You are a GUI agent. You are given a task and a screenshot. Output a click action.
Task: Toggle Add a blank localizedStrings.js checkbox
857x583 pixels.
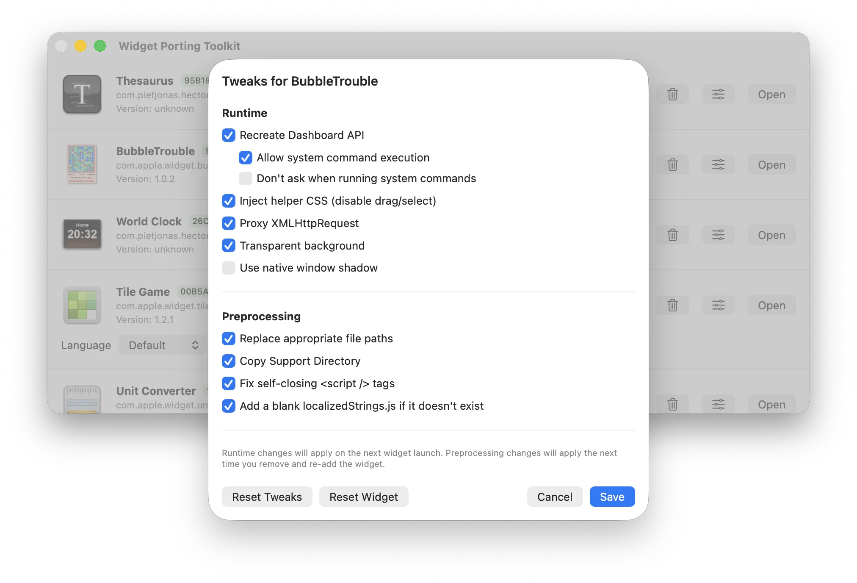click(229, 406)
